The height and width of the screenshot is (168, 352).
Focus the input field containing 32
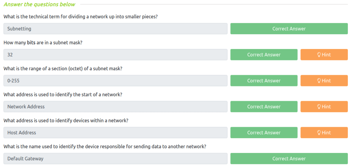(x=115, y=55)
